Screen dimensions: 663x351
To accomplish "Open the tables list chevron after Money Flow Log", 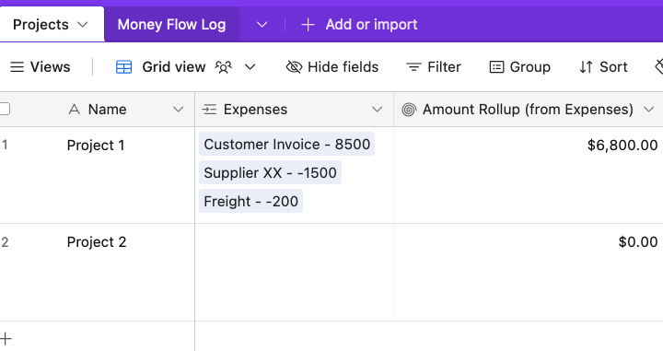I will point(262,25).
